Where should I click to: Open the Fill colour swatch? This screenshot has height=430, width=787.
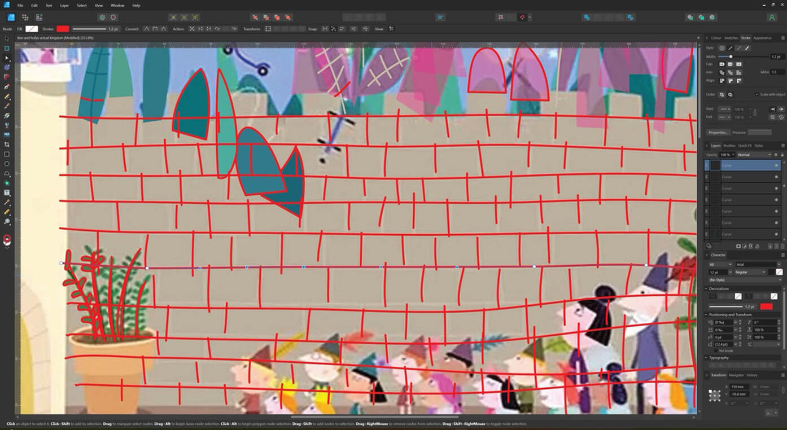pyautogui.click(x=32, y=29)
